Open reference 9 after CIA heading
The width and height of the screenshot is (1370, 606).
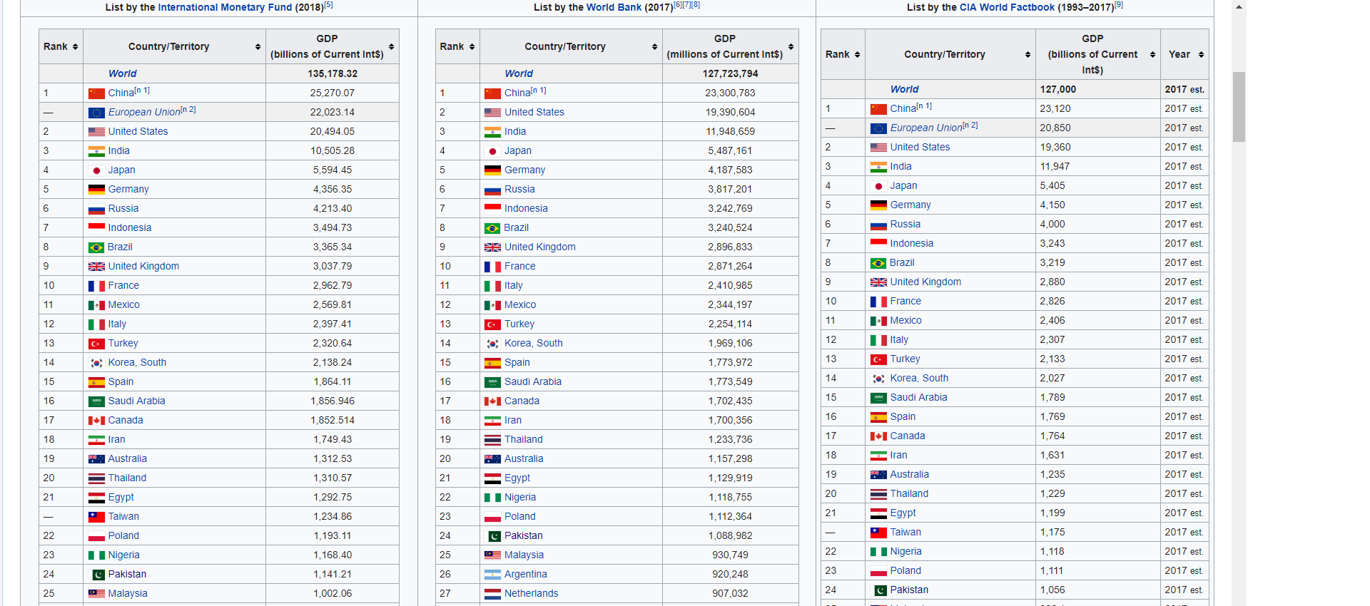1119,4
